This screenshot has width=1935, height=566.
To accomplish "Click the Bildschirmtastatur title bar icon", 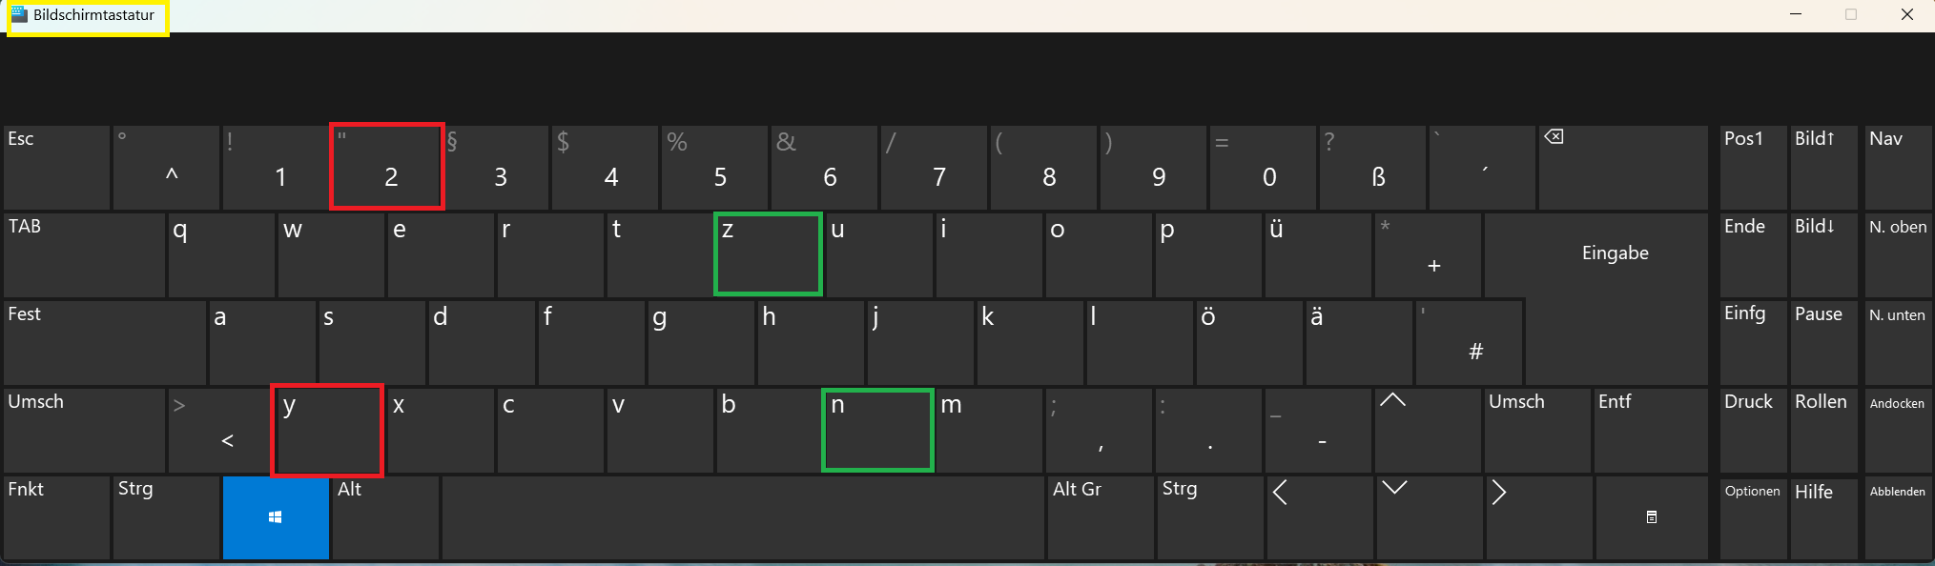I will pyautogui.click(x=19, y=15).
